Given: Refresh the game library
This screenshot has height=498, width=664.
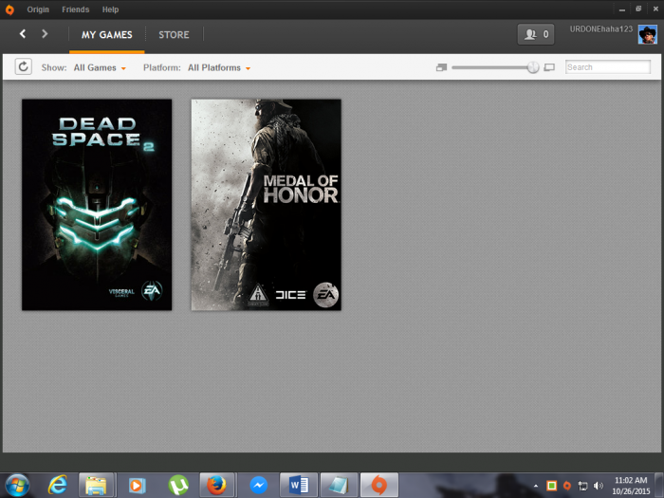Looking at the screenshot, I should coord(24,66).
